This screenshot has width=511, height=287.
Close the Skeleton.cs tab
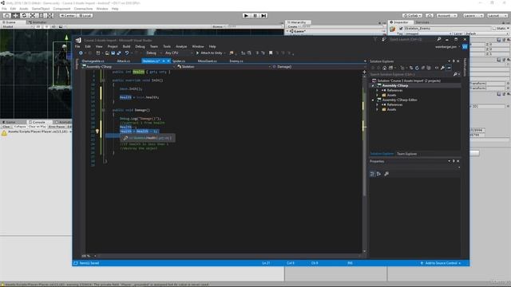pos(168,61)
